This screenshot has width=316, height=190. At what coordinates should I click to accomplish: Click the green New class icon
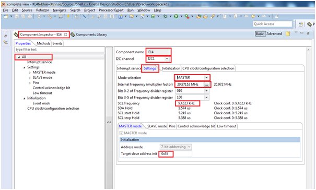click(x=153, y=16)
